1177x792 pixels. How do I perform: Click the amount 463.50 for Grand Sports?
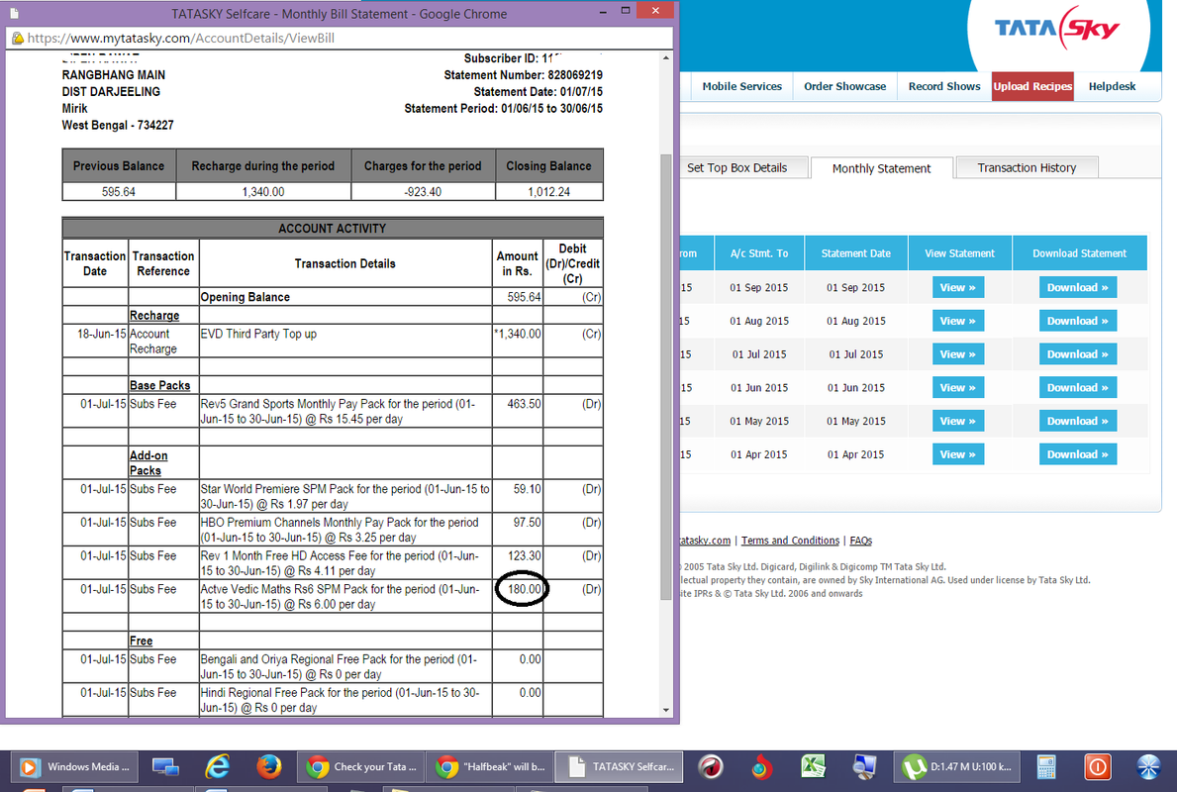[524, 404]
